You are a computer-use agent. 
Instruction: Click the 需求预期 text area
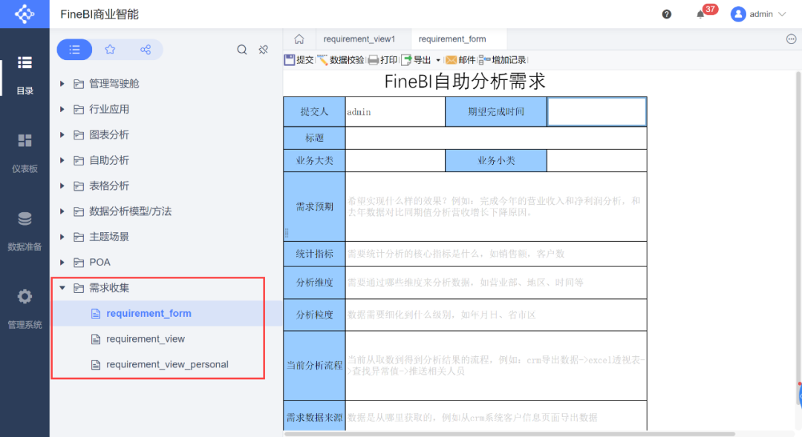pos(496,206)
